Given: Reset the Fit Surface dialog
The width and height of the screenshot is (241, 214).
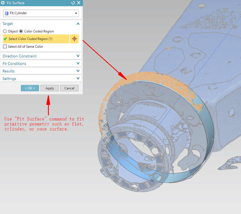Looking at the screenshot, I should click(x=73, y=3).
